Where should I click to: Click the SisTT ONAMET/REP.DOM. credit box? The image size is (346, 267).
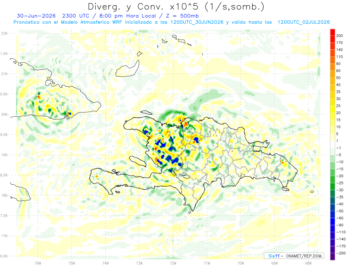click(294, 256)
